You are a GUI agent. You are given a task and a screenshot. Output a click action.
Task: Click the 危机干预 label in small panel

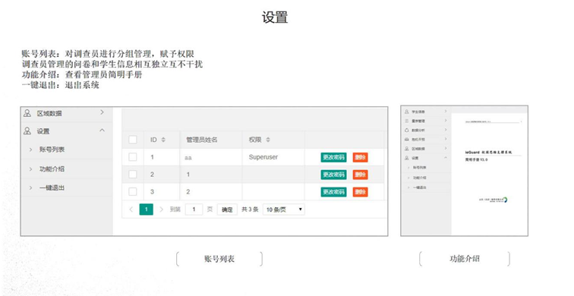[x=418, y=140]
